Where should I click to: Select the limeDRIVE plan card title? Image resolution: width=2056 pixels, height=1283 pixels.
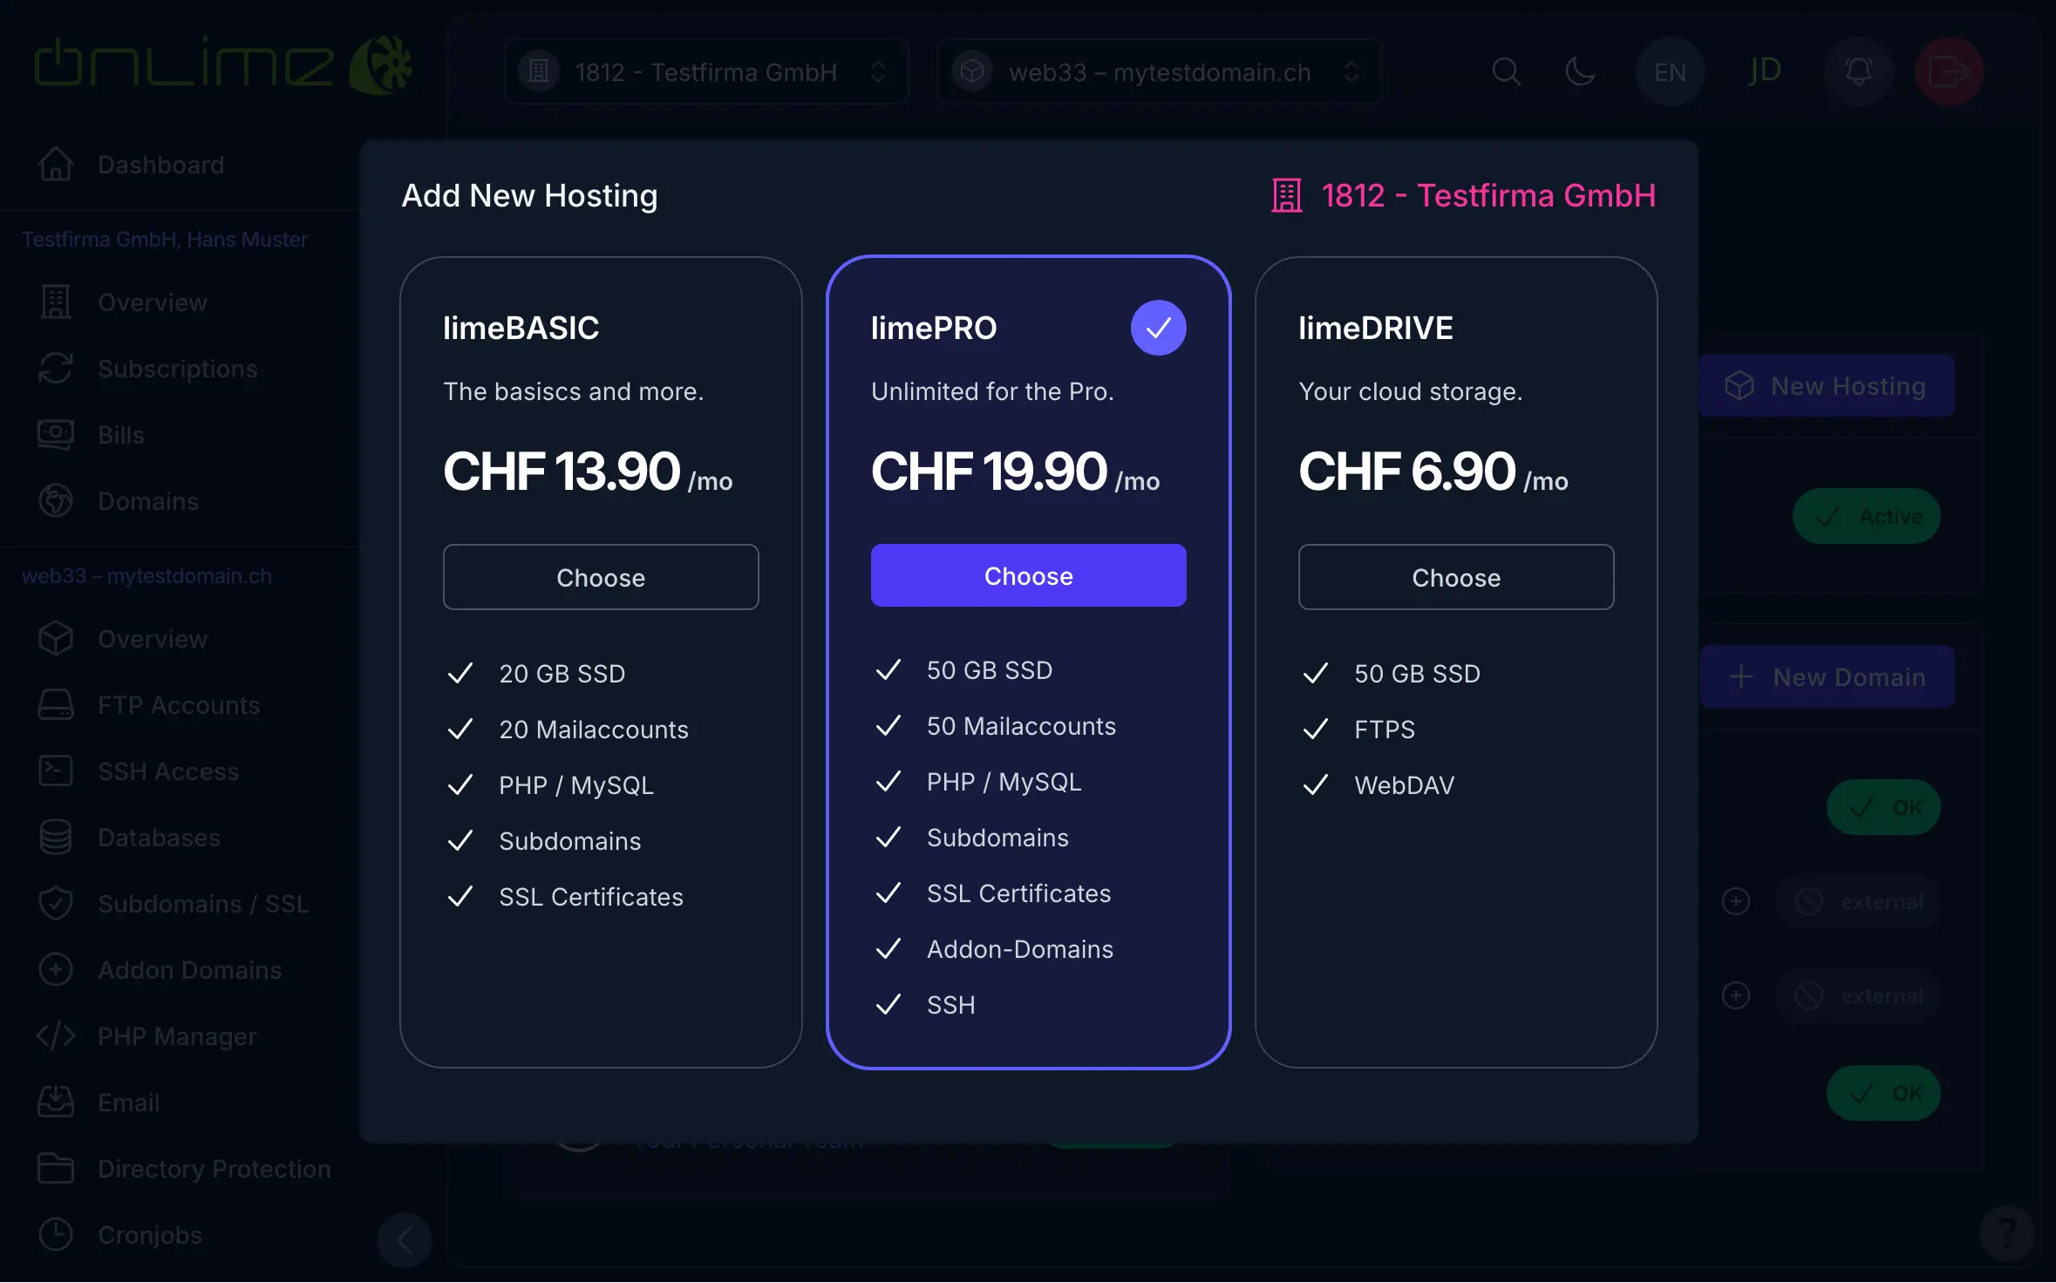1375,328
